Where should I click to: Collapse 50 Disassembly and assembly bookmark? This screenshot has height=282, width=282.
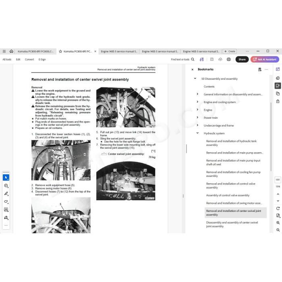pyautogui.click(x=195, y=79)
